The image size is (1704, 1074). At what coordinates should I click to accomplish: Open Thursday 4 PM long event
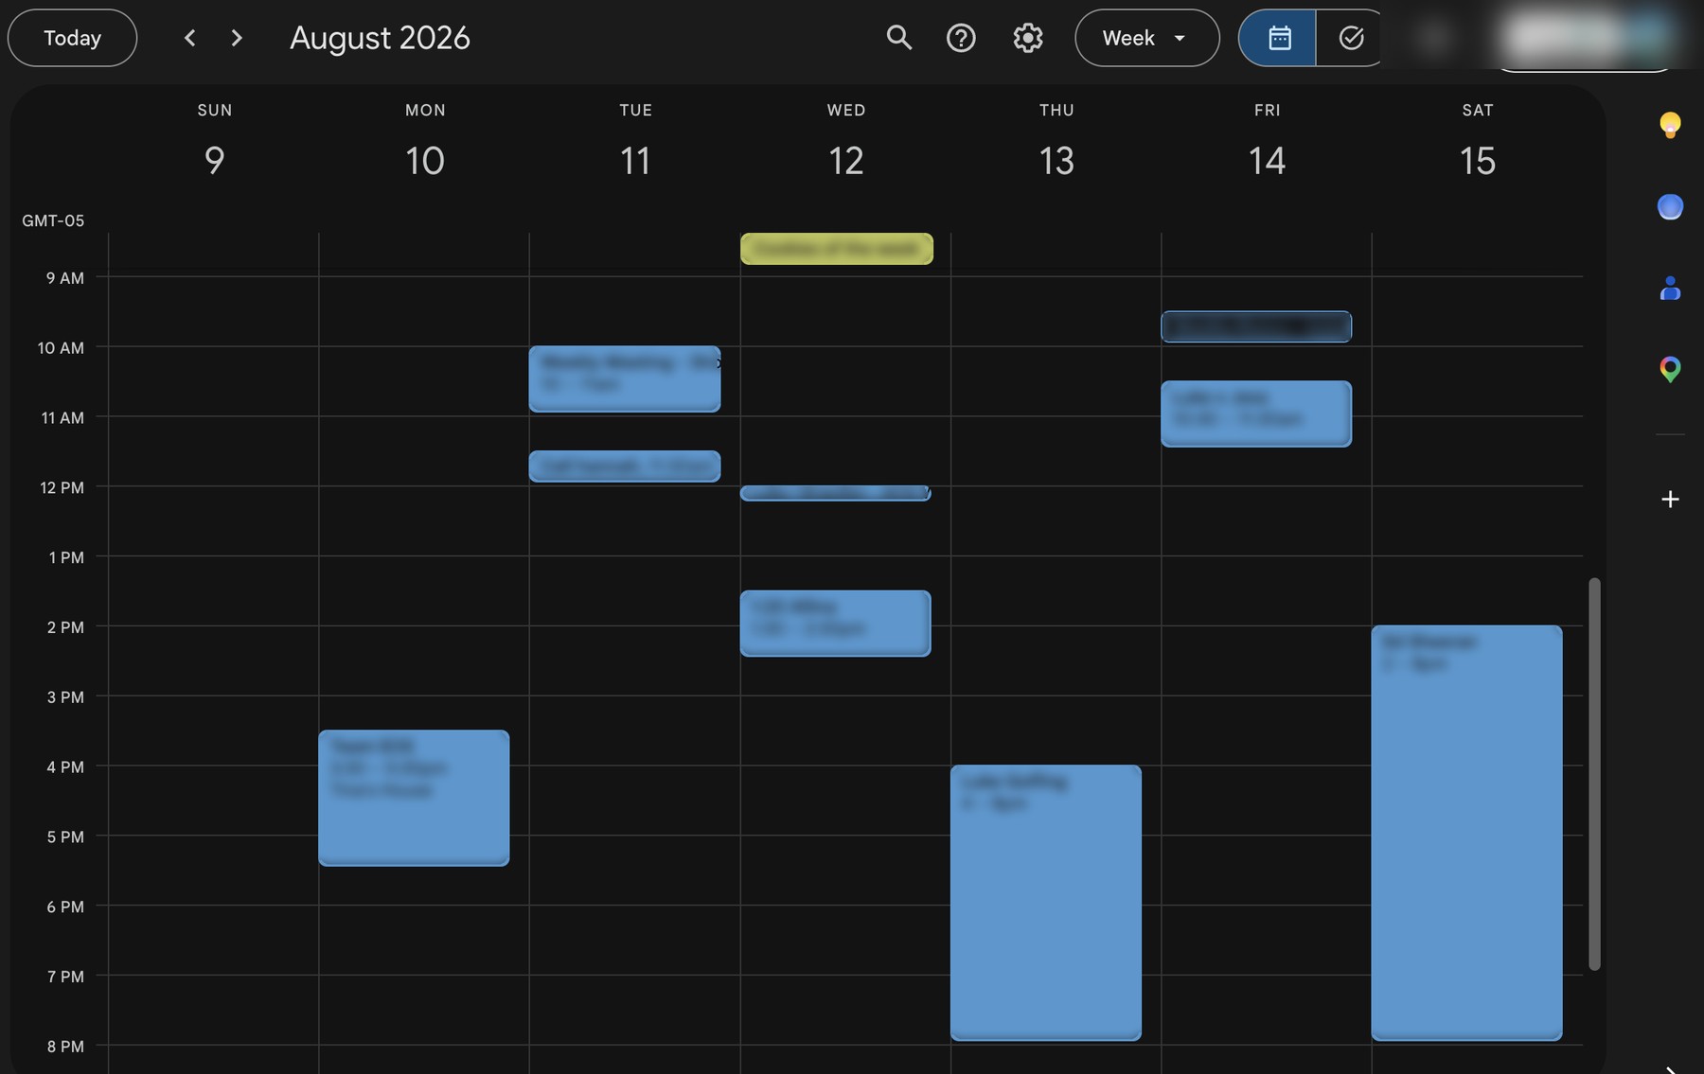[x=1046, y=903]
